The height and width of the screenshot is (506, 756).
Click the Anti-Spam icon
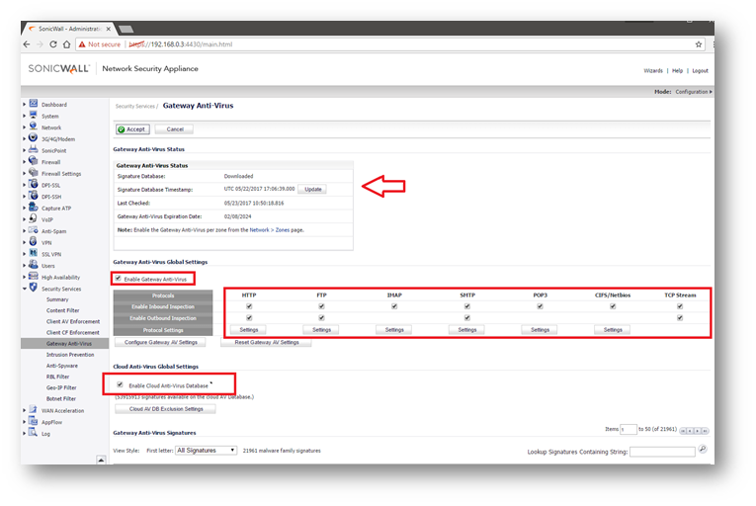click(x=34, y=230)
